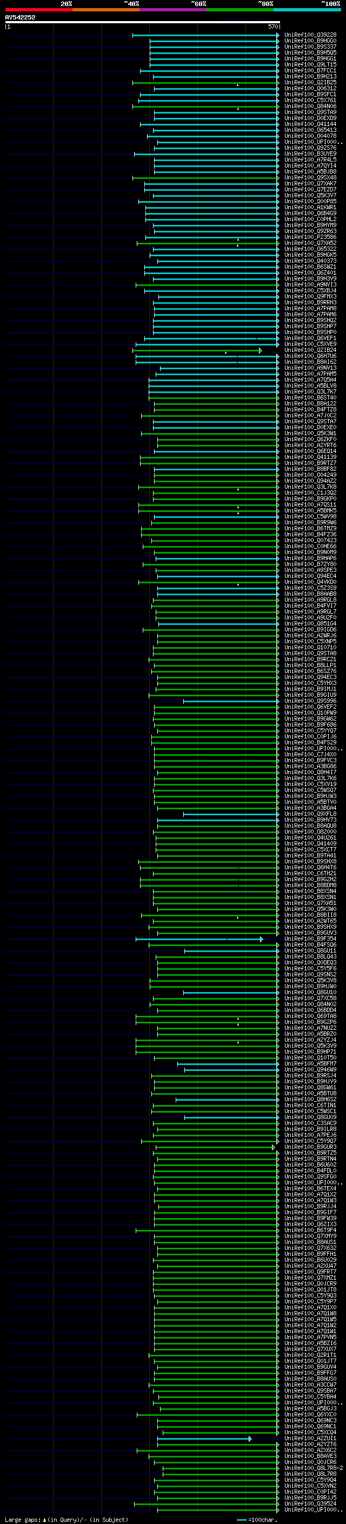Screen dimensions: 346x1524
Task: Click the green ~80% identity legend segment
Action: (240, 10)
